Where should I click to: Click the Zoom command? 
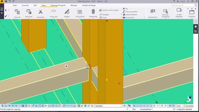[103, 17]
